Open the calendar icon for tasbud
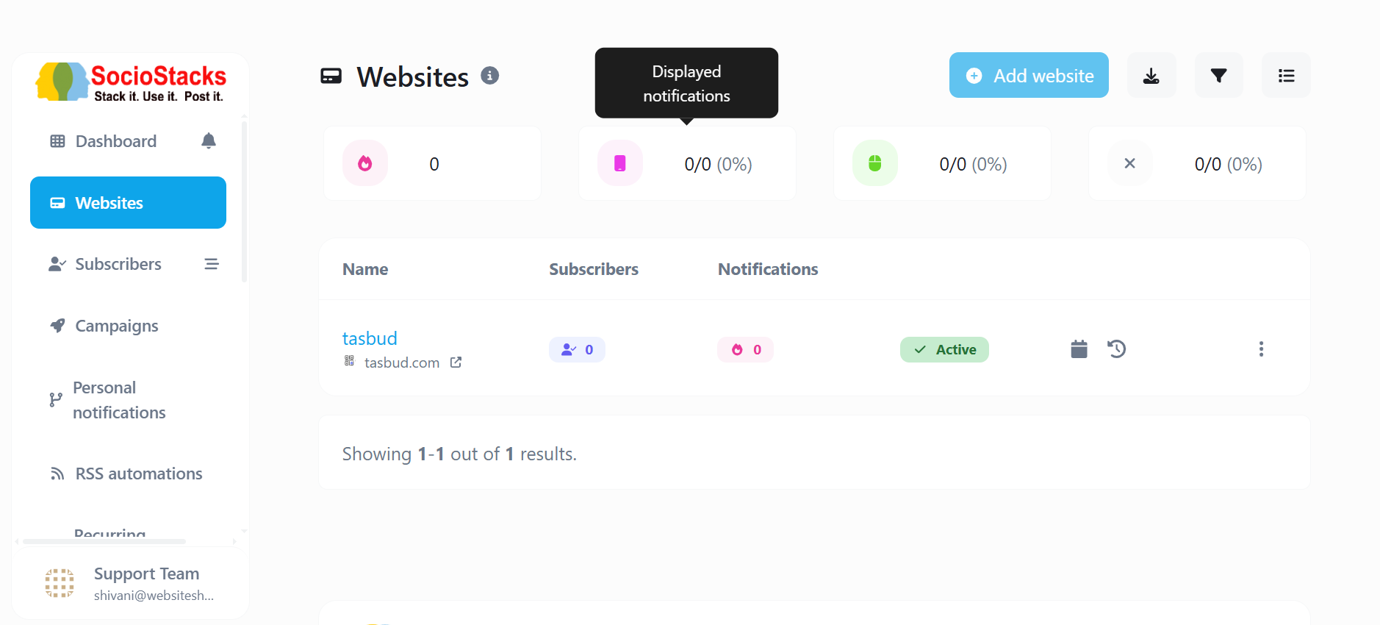1380x625 pixels. coord(1079,349)
